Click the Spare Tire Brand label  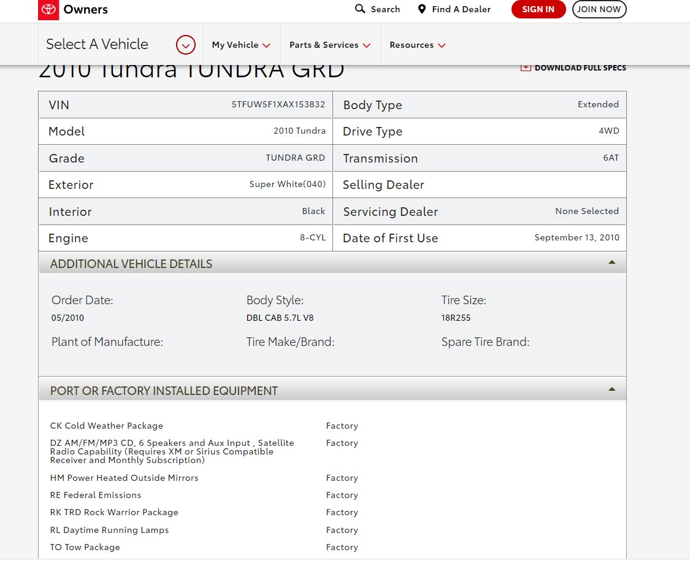[485, 342]
